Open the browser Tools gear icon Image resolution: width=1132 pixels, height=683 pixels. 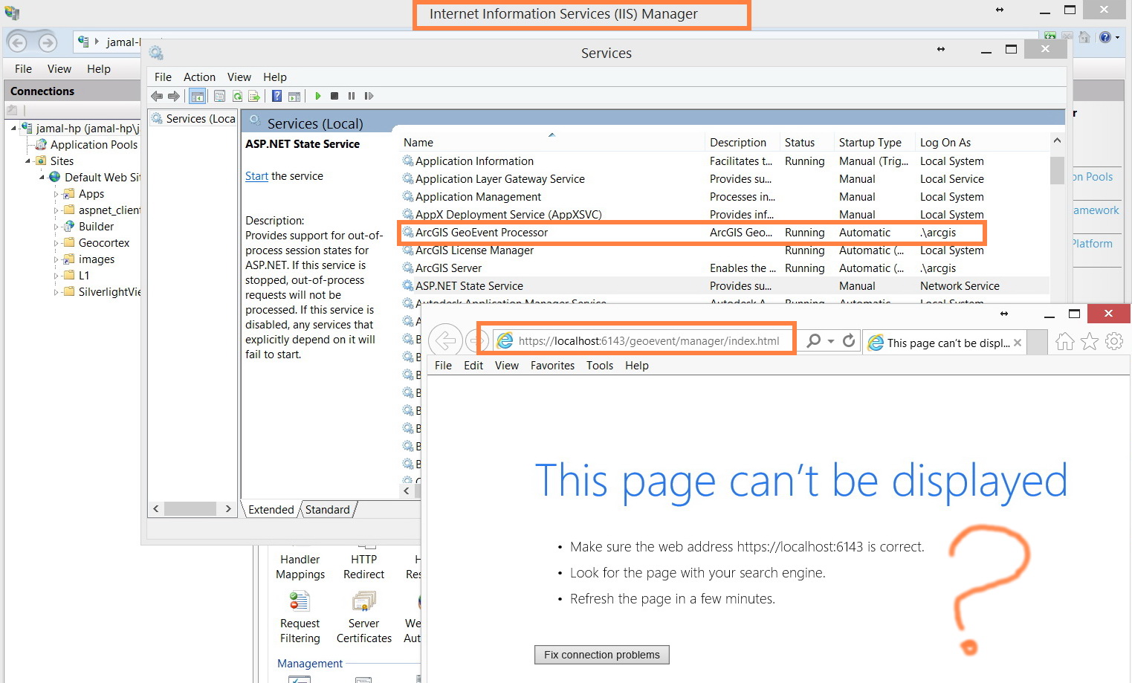coord(1114,341)
